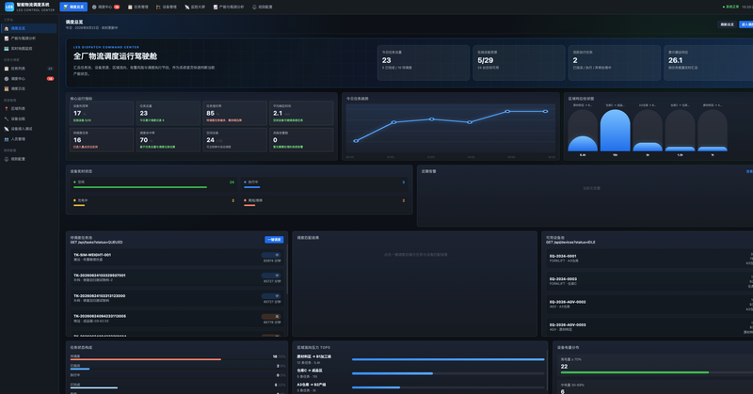Image resolution: width=753 pixels, height=394 pixels.
Task: Switch to 任务管理 in top navigation
Action: [137, 7]
